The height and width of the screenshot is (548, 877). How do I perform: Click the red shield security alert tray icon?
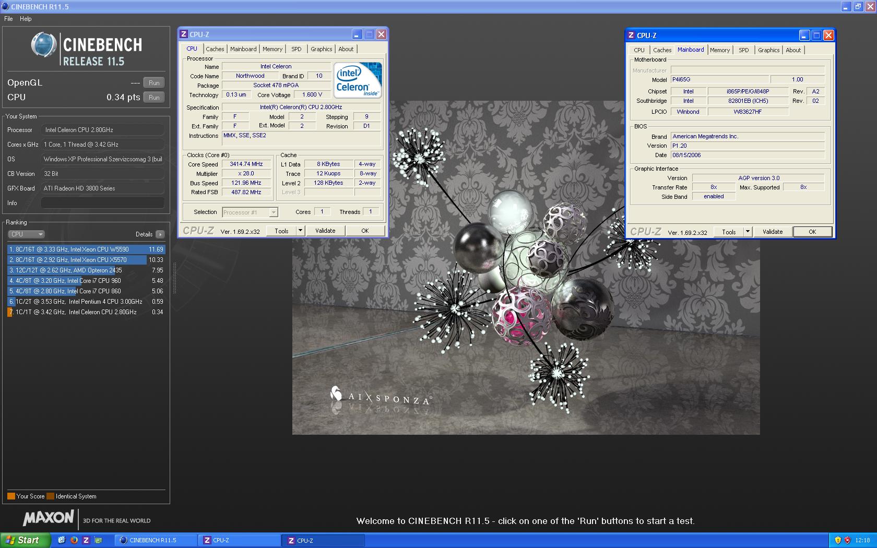[x=847, y=540]
